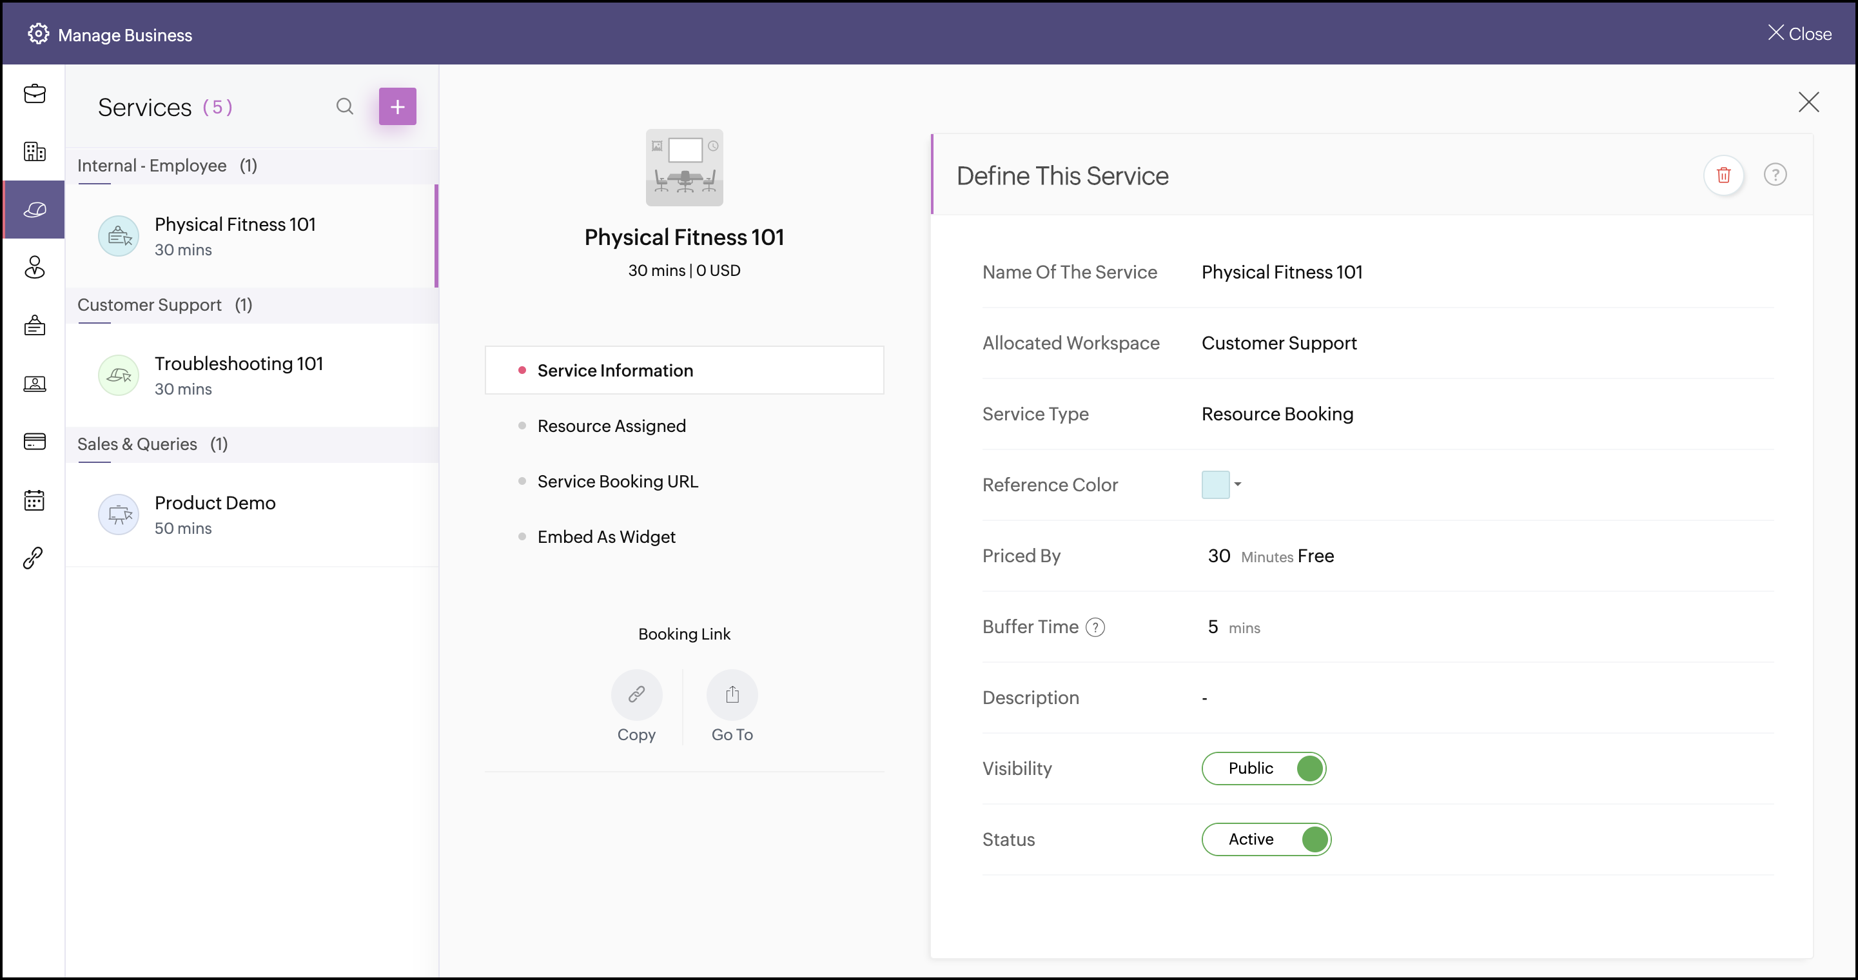Open the Service Booking URL section
Viewport: 1858px width, 980px height.
618,482
